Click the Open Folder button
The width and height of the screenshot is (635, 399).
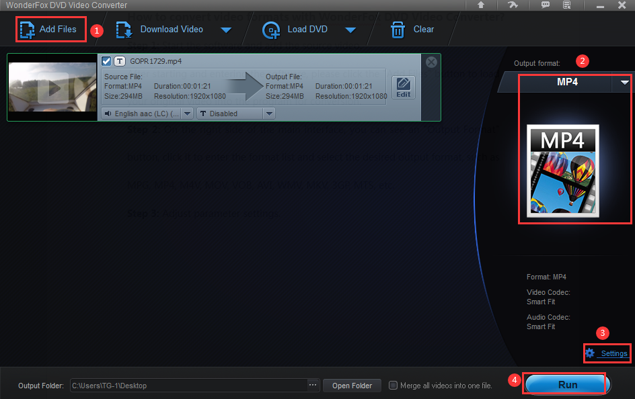pyautogui.click(x=352, y=386)
